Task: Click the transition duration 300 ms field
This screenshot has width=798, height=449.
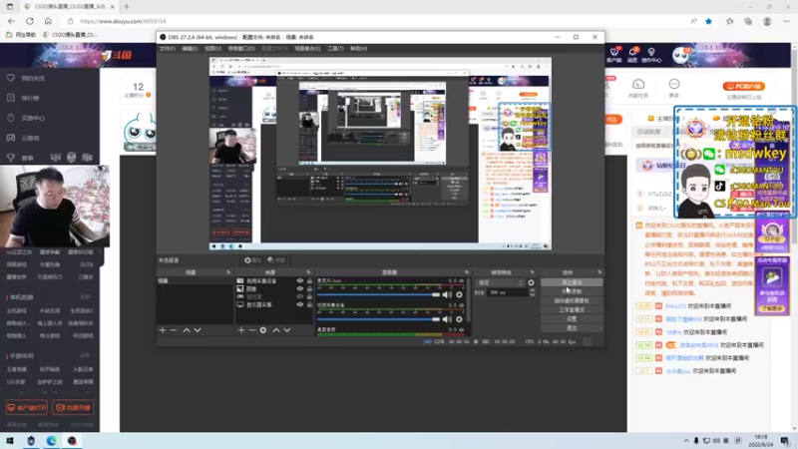Action: click(x=508, y=292)
